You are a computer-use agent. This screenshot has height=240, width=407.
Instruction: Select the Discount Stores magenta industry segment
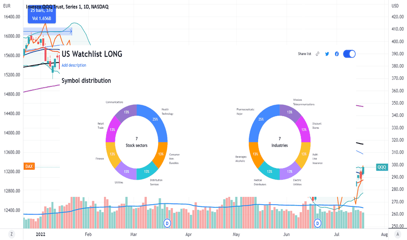pyautogui.click(x=304, y=130)
